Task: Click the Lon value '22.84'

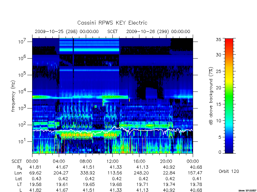Action: 169,173
